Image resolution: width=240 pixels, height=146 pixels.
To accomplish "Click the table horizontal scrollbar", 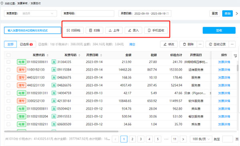I will pos(61,131).
